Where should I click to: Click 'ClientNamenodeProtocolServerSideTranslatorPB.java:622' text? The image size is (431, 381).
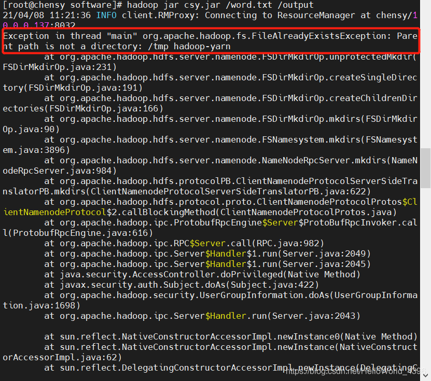[228, 191]
